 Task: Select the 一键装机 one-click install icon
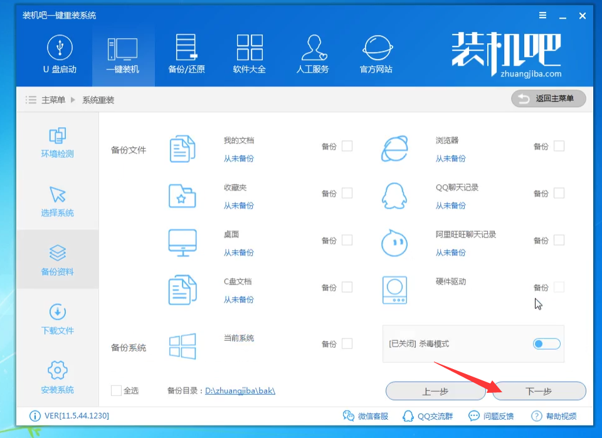click(123, 48)
